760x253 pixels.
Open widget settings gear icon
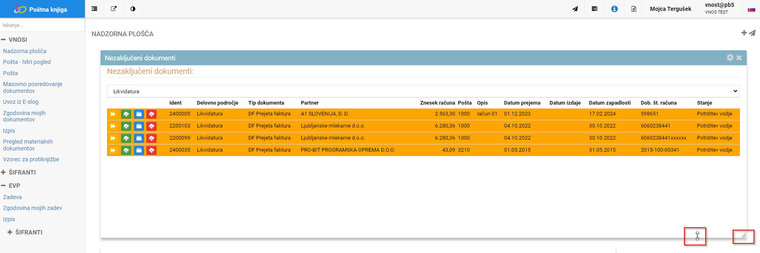click(x=730, y=58)
